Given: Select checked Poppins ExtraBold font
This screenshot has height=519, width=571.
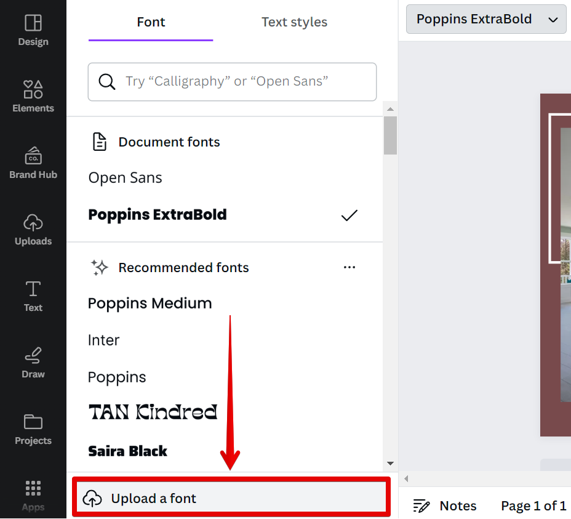Looking at the screenshot, I should pyautogui.click(x=158, y=215).
